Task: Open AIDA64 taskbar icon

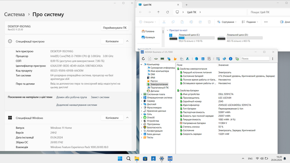Action: 170,159
